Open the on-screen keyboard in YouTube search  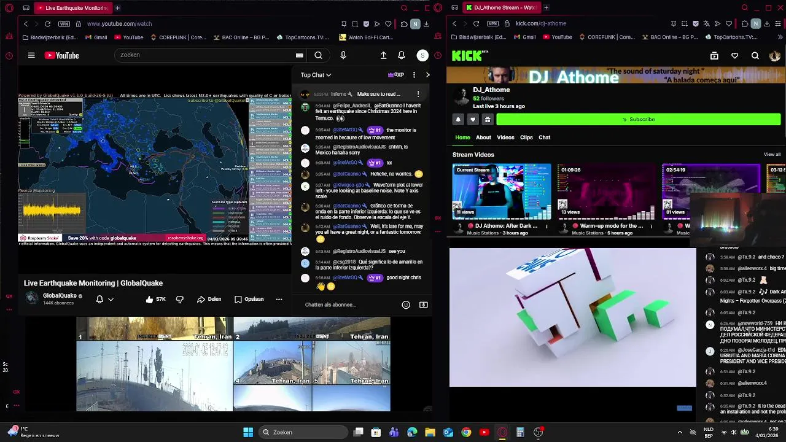[299, 55]
